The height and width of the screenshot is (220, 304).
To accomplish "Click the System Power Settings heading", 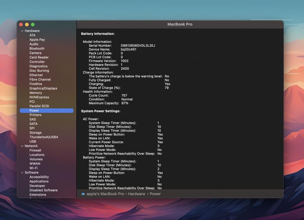I will tap(101, 111).
